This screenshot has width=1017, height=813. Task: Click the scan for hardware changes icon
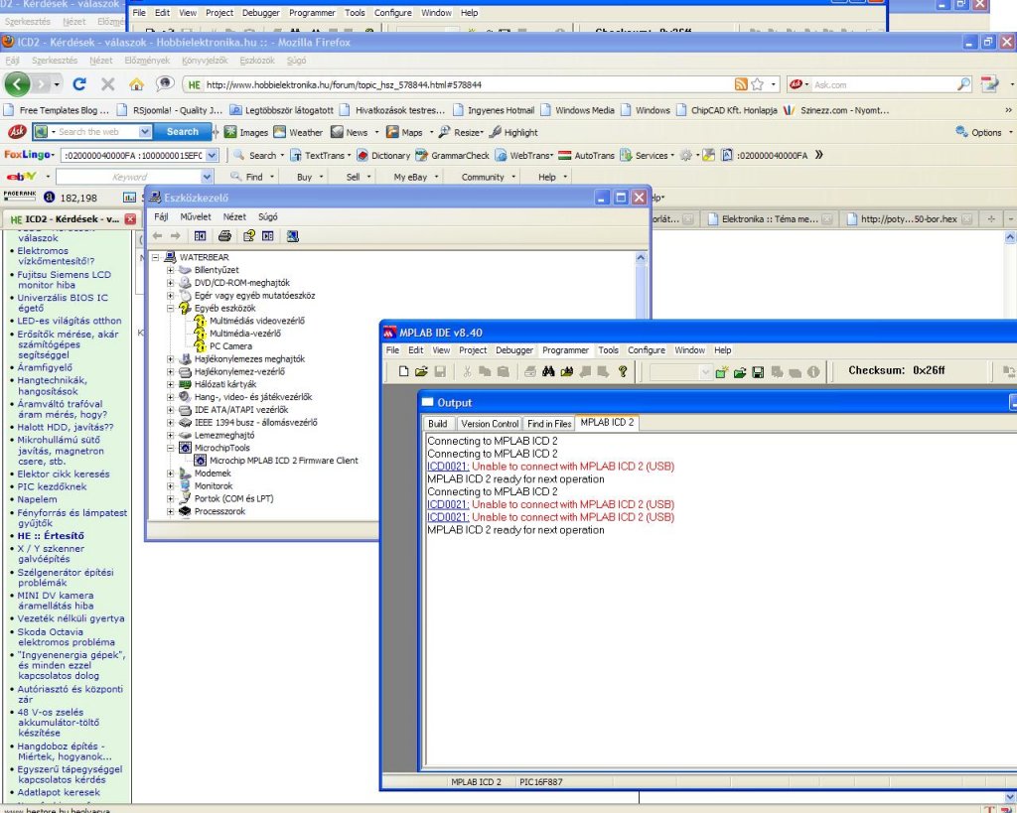pyautogui.click(x=293, y=236)
